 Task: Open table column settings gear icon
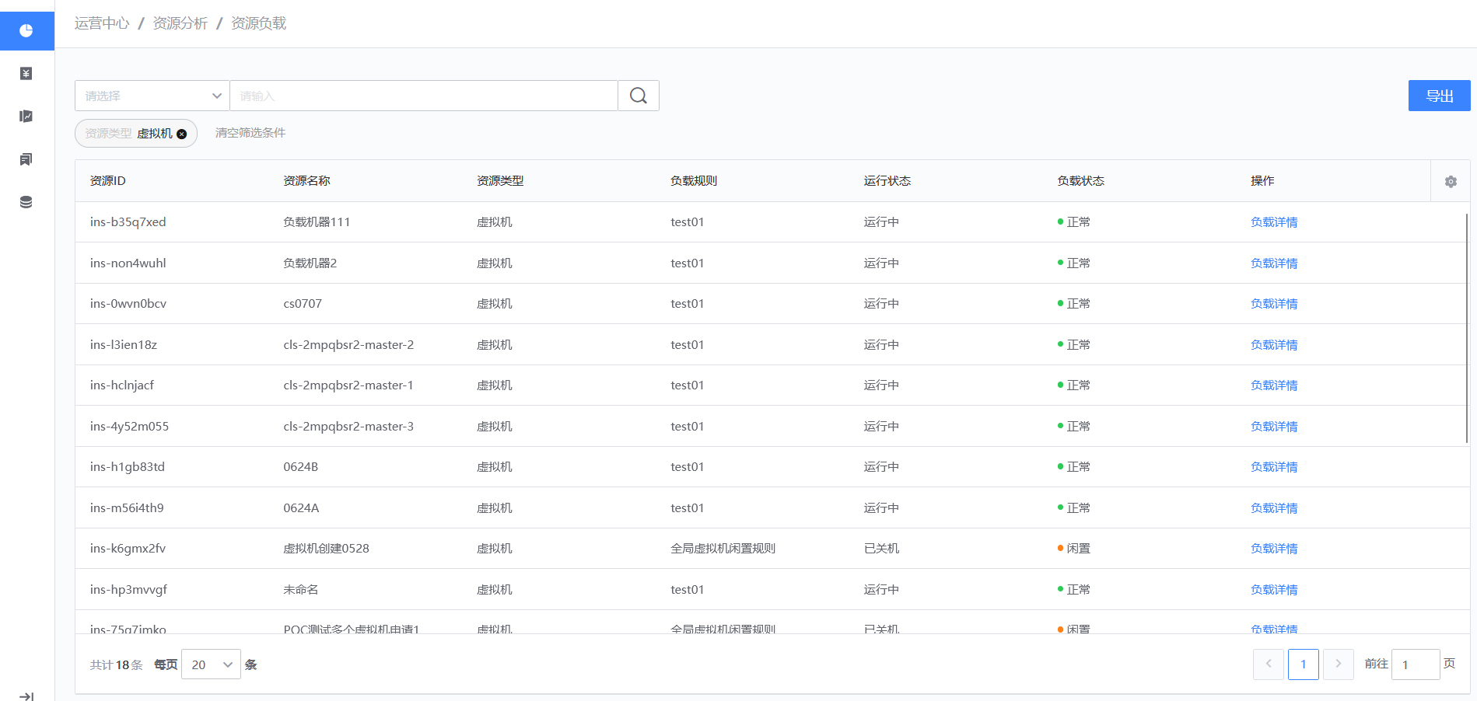pyautogui.click(x=1451, y=181)
